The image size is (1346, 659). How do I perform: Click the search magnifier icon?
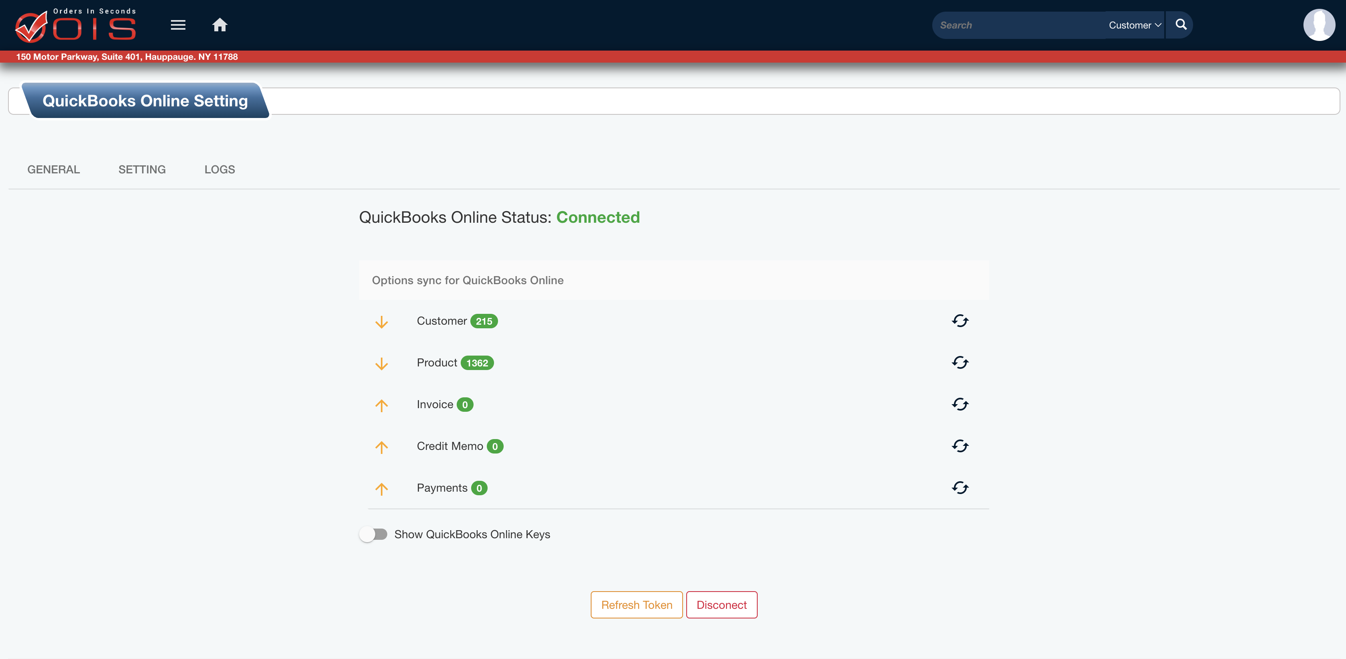coord(1181,24)
